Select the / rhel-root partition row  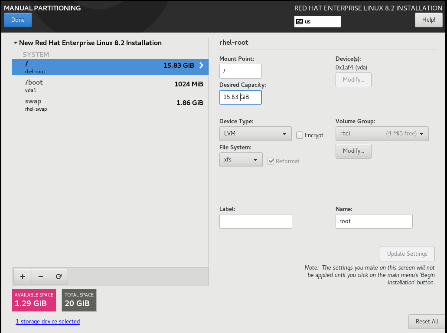[x=110, y=67]
